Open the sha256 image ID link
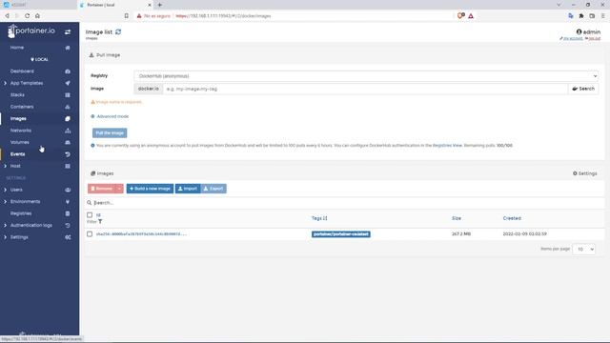This screenshot has width=610, height=343. pos(141,234)
